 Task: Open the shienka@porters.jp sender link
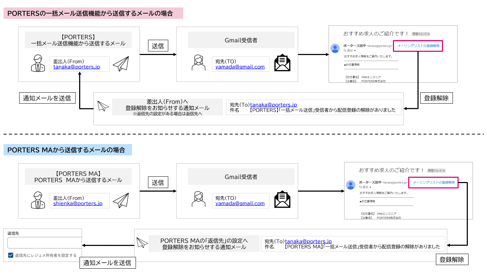click(78, 203)
